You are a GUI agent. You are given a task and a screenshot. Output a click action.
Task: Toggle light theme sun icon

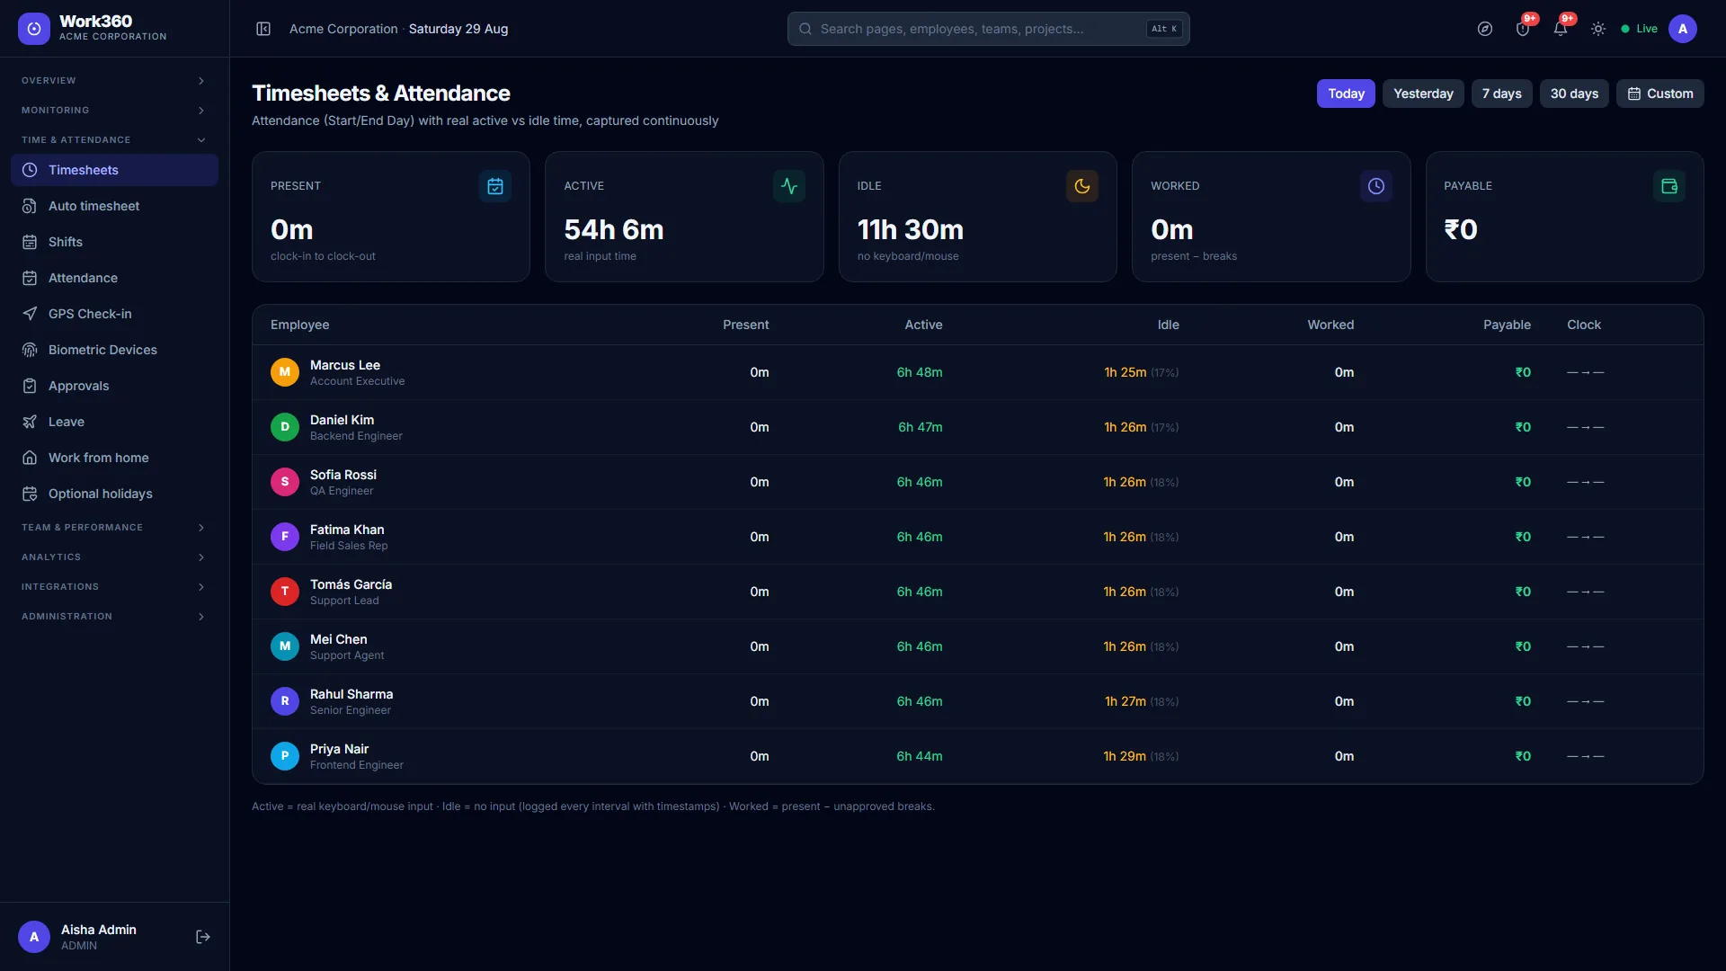click(1598, 29)
